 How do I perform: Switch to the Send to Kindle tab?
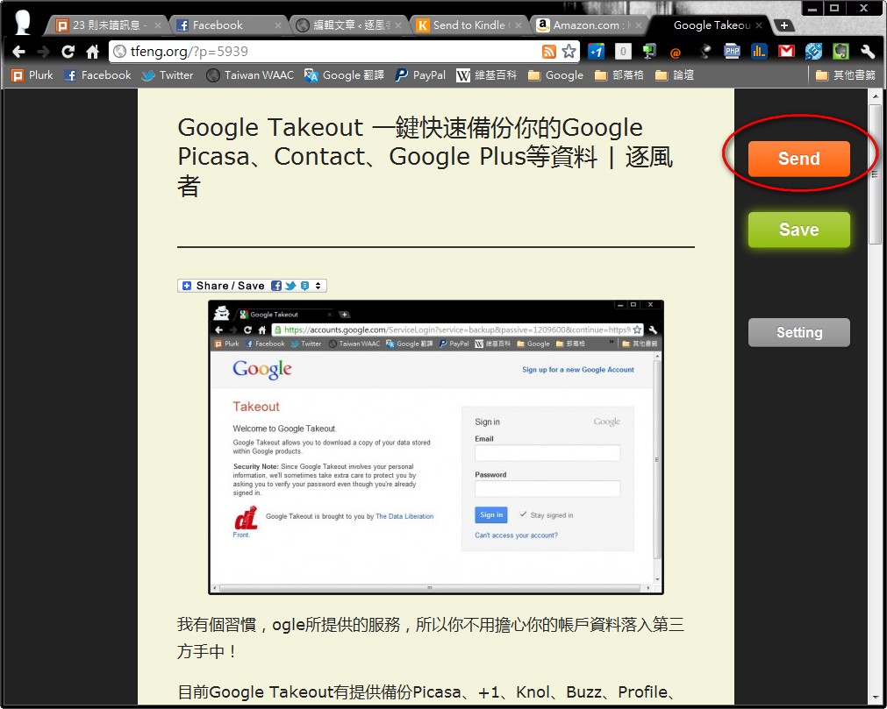tap(469, 25)
